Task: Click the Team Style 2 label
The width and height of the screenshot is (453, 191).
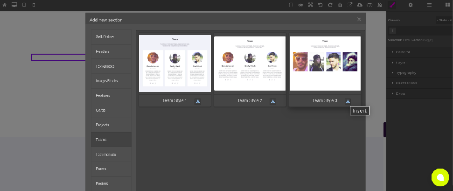Action: (250, 101)
